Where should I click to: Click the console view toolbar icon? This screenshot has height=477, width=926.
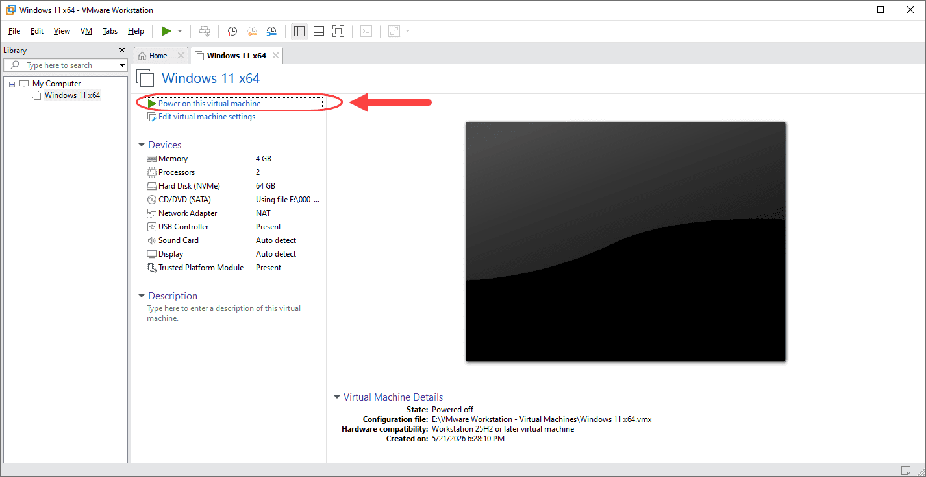[x=366, y=31]
